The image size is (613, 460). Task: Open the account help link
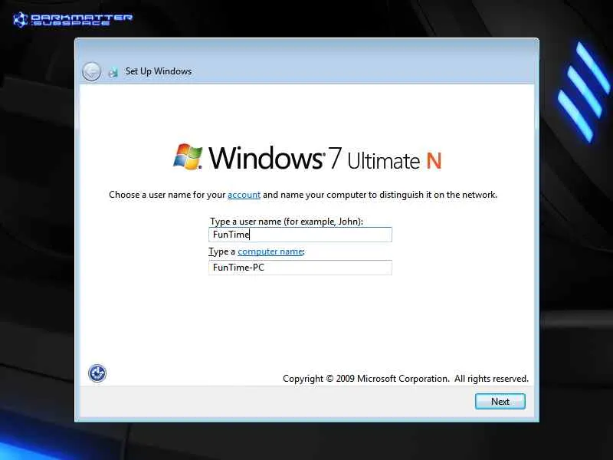244,195
